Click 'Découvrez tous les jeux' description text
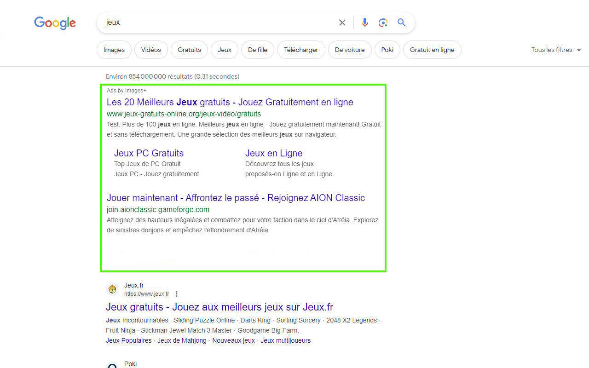The height and width of the screenshot is (368, 589). [279, 164]
